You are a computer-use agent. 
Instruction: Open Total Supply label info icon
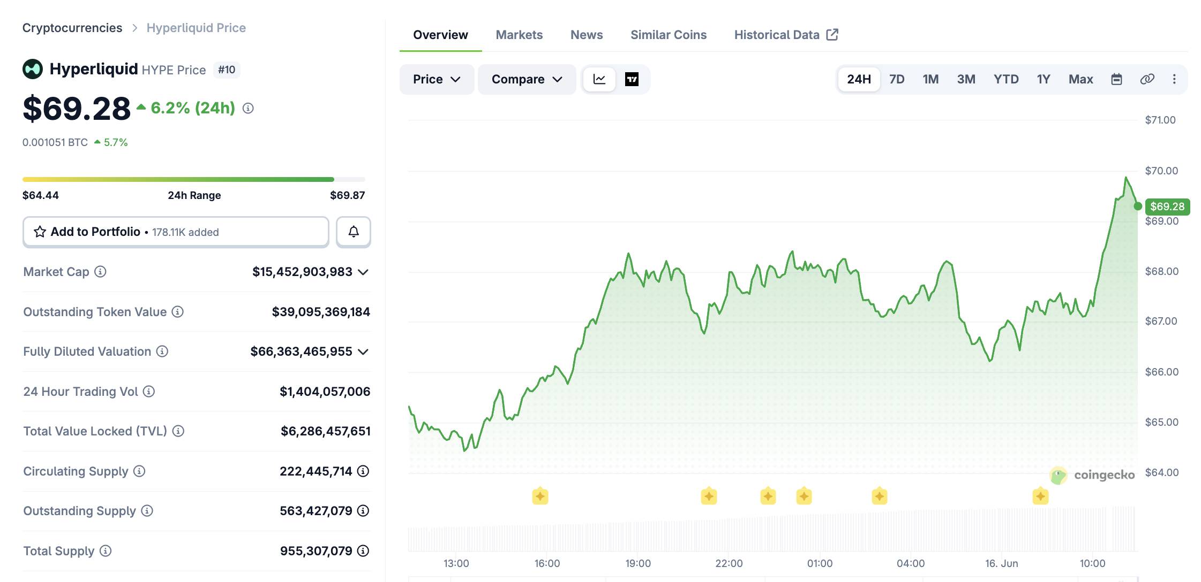click(x=106, y=551)
